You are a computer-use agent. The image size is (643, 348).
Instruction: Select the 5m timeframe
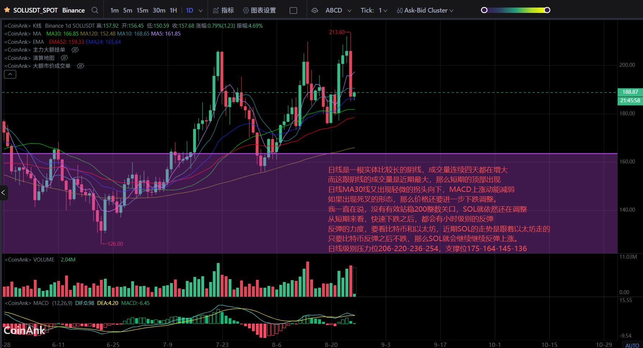tap(128, 10)
